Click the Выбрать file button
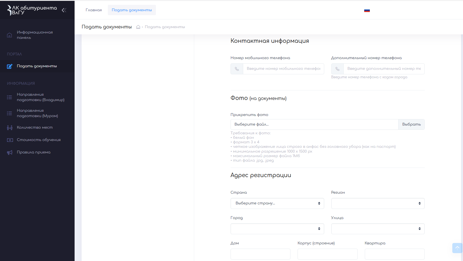This screenshot has width=463, height=261. coord(411,124)
